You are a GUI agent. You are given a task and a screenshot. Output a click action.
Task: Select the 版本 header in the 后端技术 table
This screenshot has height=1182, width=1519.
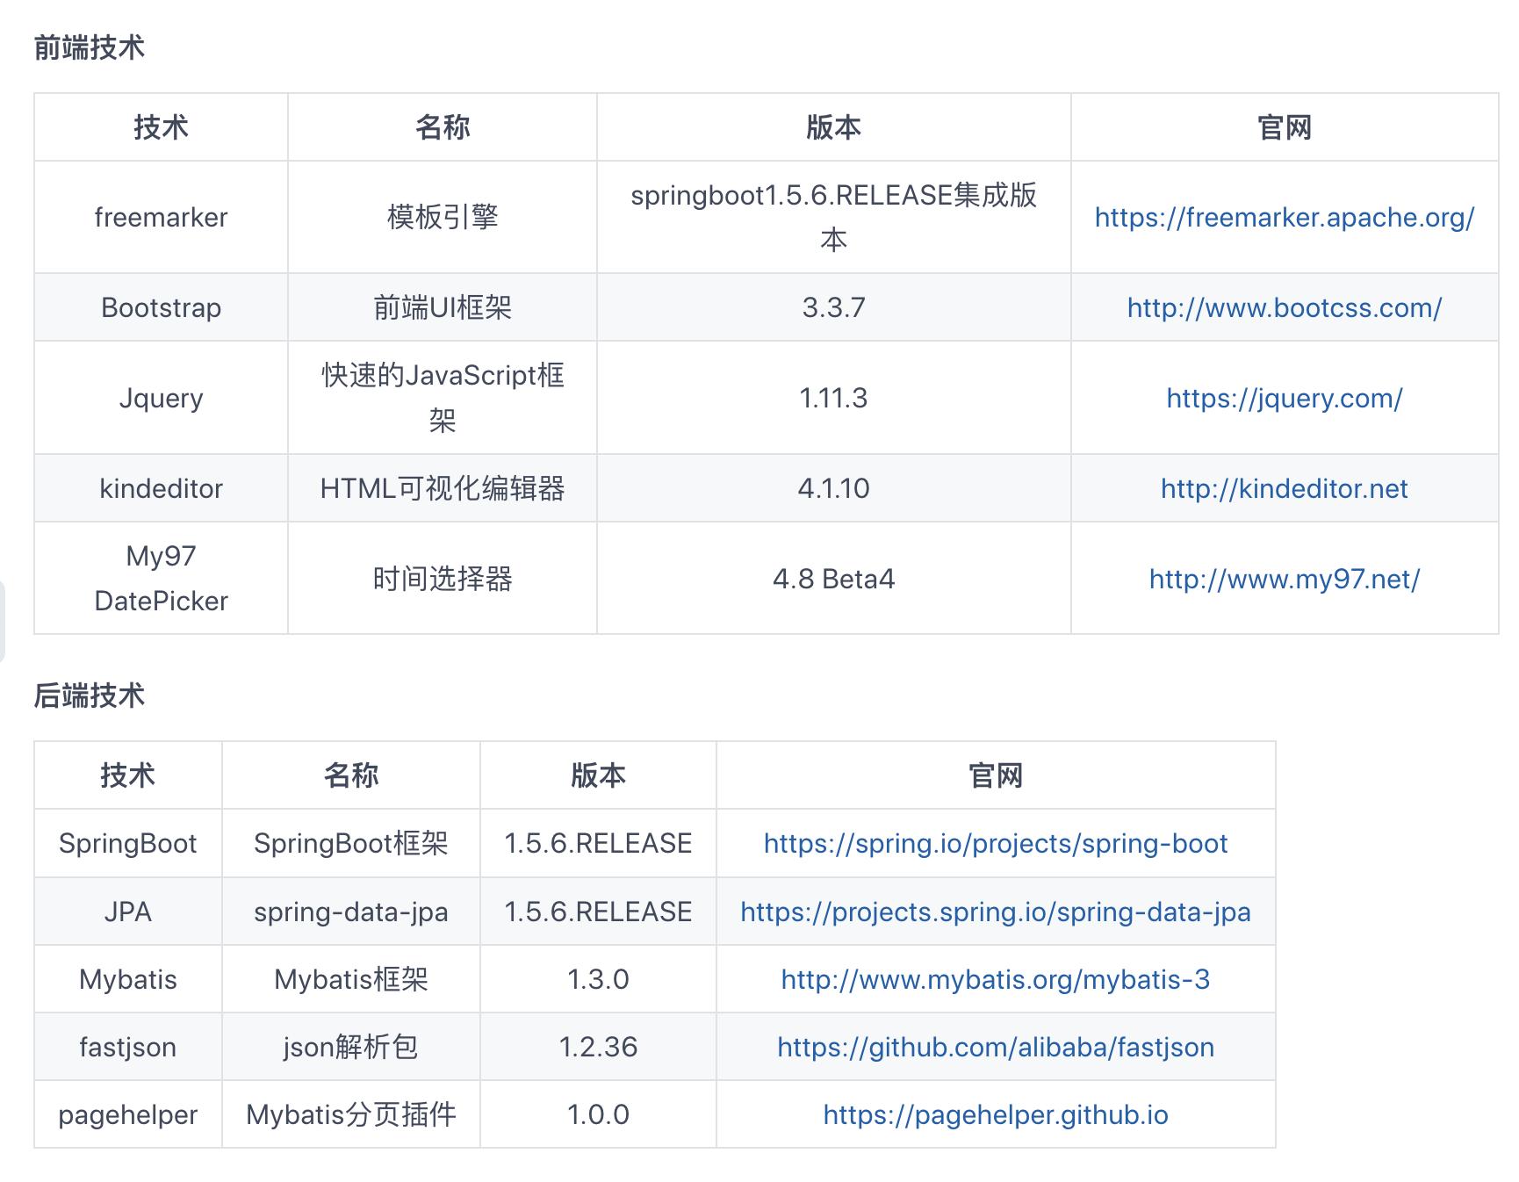598,775
